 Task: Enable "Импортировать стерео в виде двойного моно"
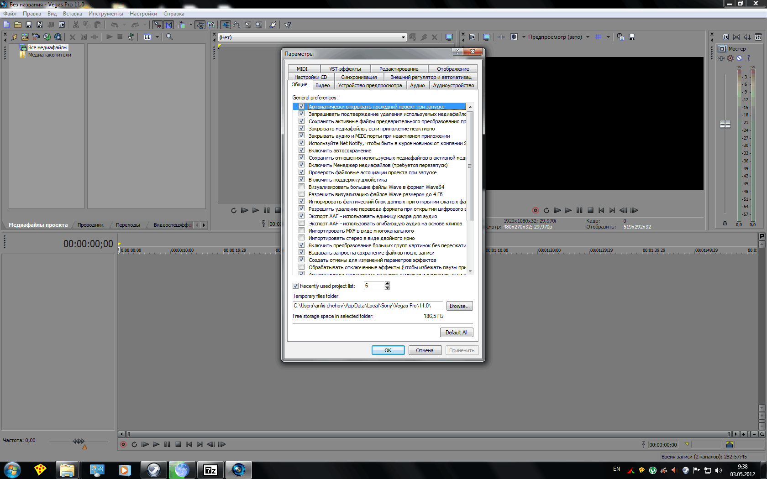click(301, 238)
